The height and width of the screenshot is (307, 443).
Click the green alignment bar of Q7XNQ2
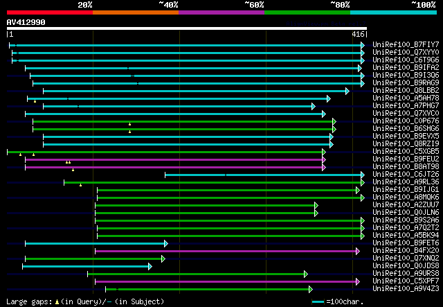click(x=93, y=259)
